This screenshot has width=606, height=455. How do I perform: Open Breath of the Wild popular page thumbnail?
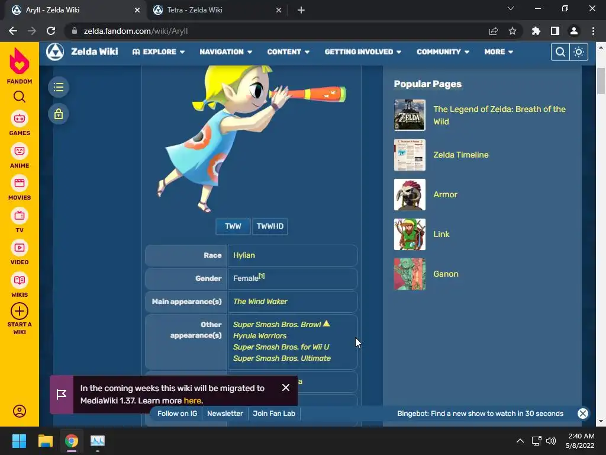coord(410,116)
